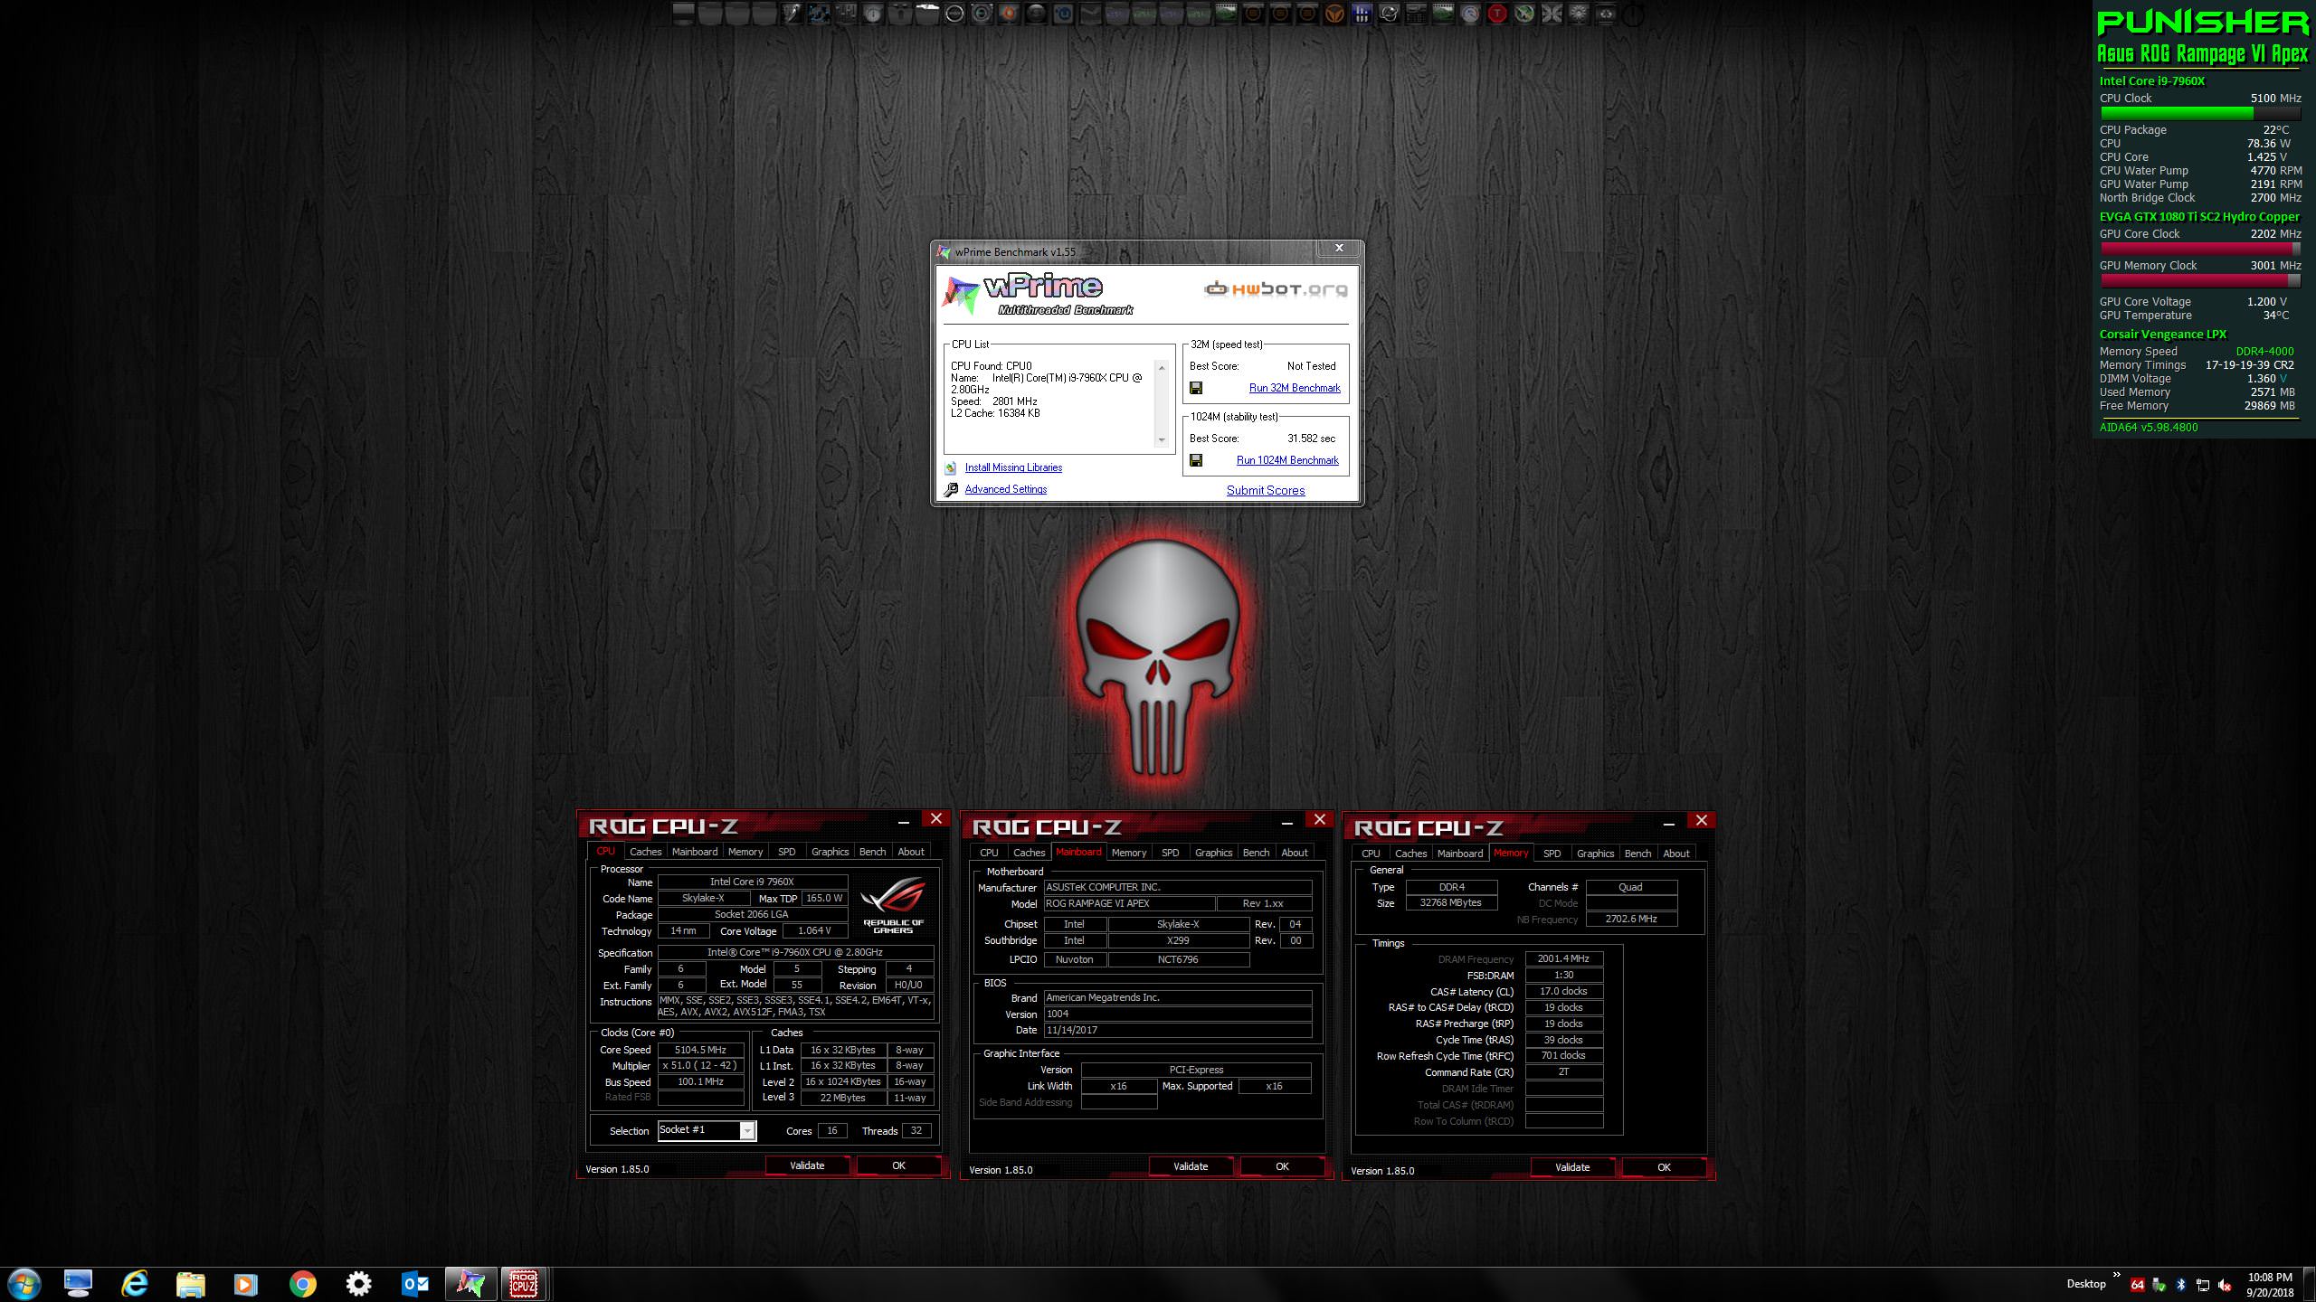Click the blue equalizer icon in top dock
The image size is (2316, 1302).
[1362, 14]
